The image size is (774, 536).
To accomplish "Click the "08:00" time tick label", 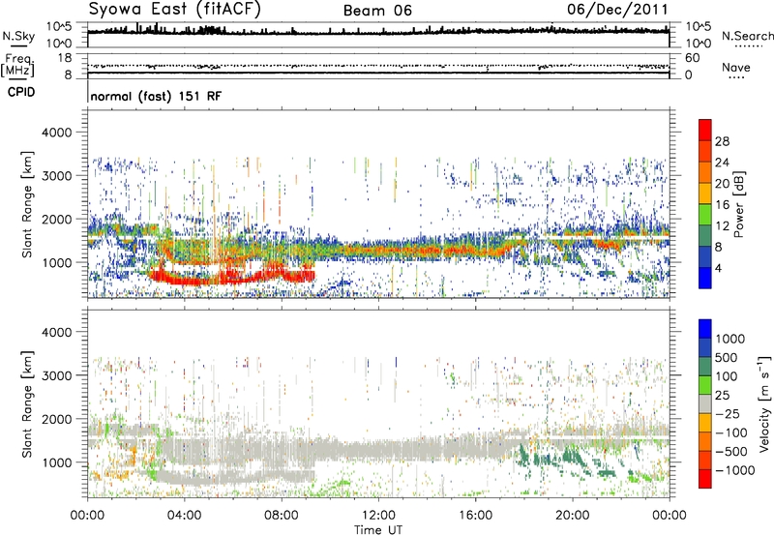I will (281, 516).
